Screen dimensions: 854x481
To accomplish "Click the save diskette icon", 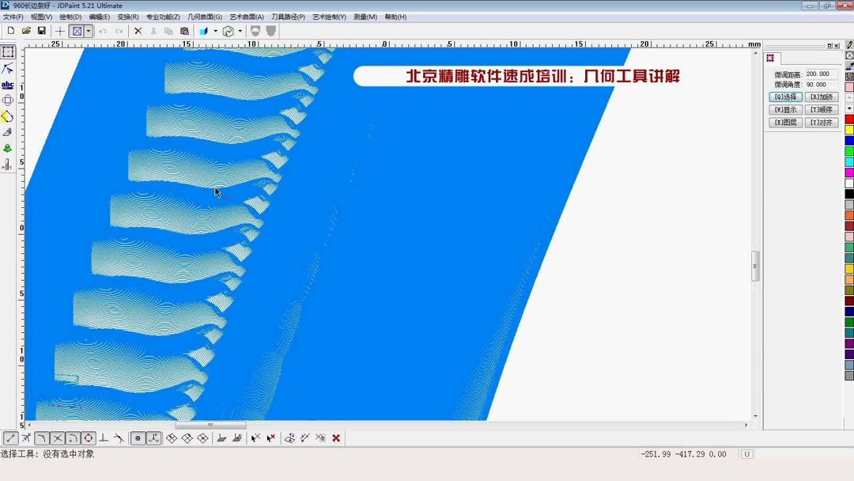I will [x=41, y=30].
